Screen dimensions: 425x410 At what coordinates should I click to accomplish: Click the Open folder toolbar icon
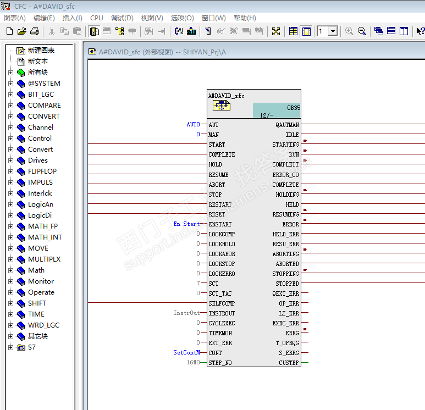click(x=21, y=31)
